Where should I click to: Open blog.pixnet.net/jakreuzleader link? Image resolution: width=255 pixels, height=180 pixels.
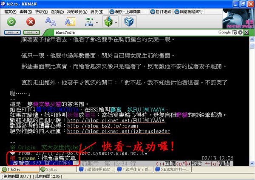(119, 131)
